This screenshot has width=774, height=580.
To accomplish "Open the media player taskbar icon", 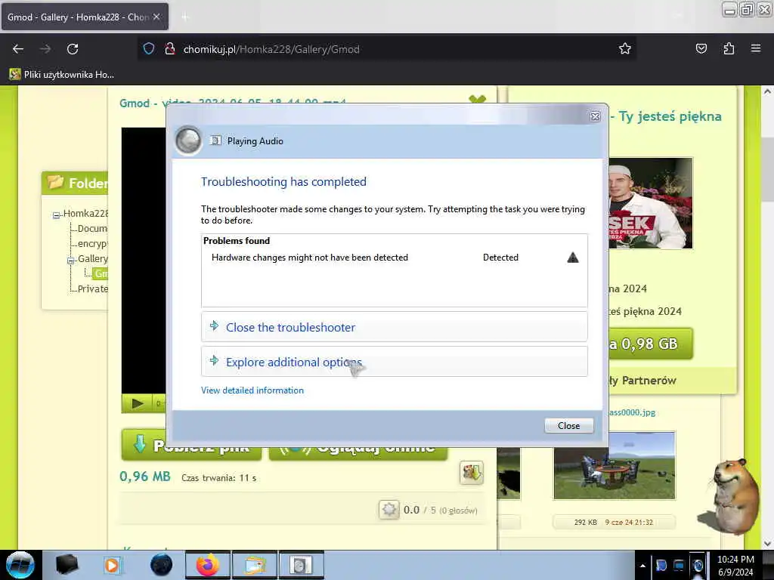I will (112, 565).
